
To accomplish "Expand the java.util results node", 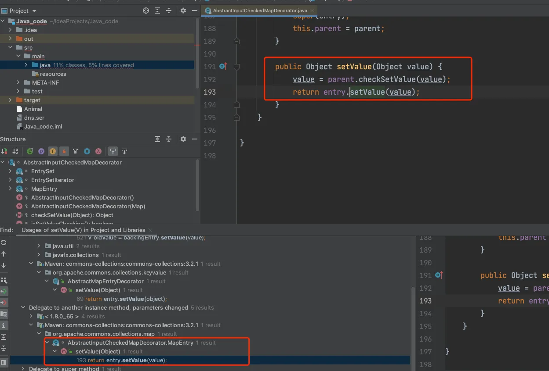I will point(39,246).
